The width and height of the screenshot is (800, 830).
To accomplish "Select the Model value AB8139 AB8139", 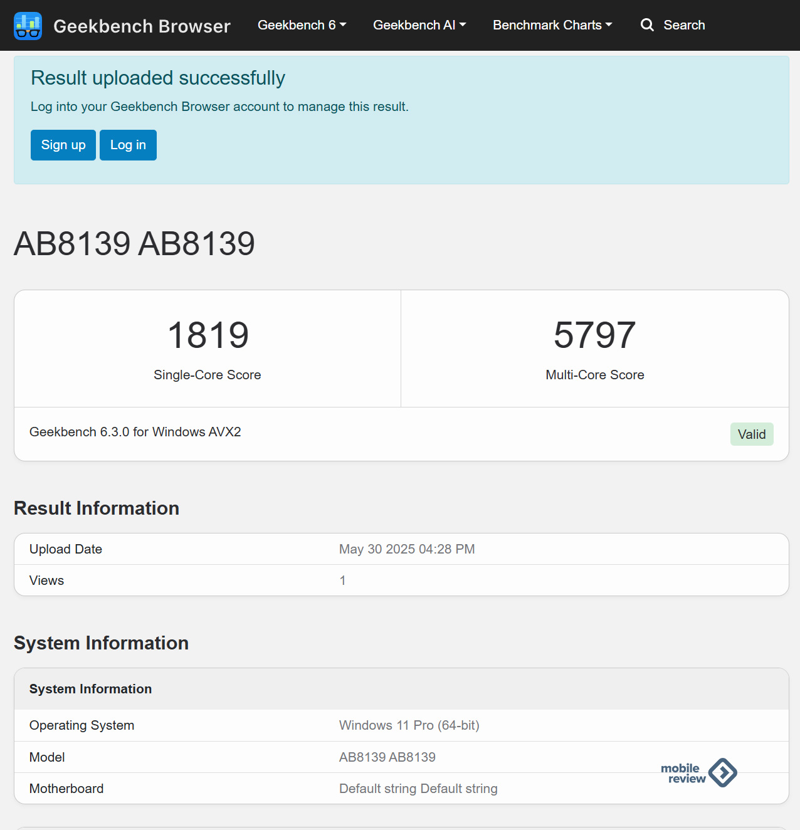I will 387,757.
